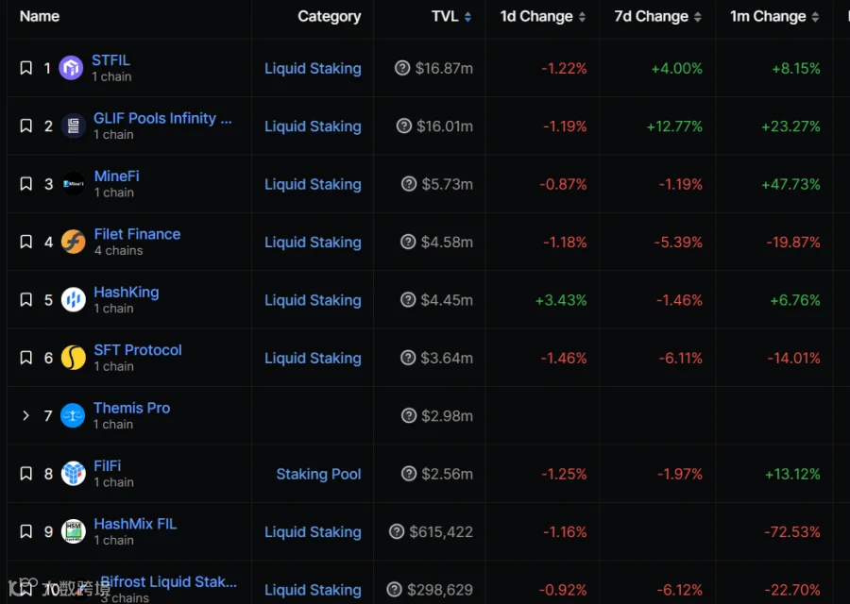Screen dimensions: 850x604
Task: Open the Filet Finance protocol page
Action: click(137, 234)
